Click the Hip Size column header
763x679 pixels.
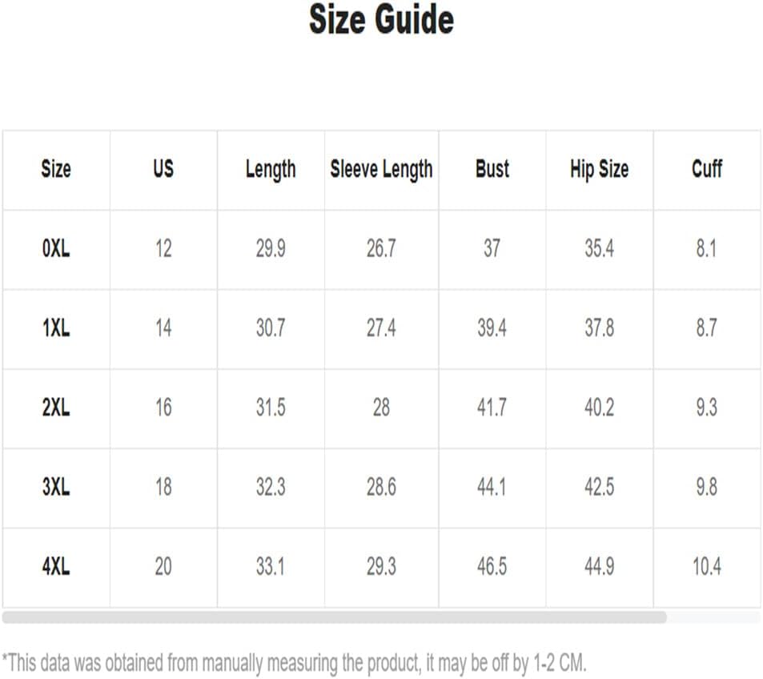[599, 170]
